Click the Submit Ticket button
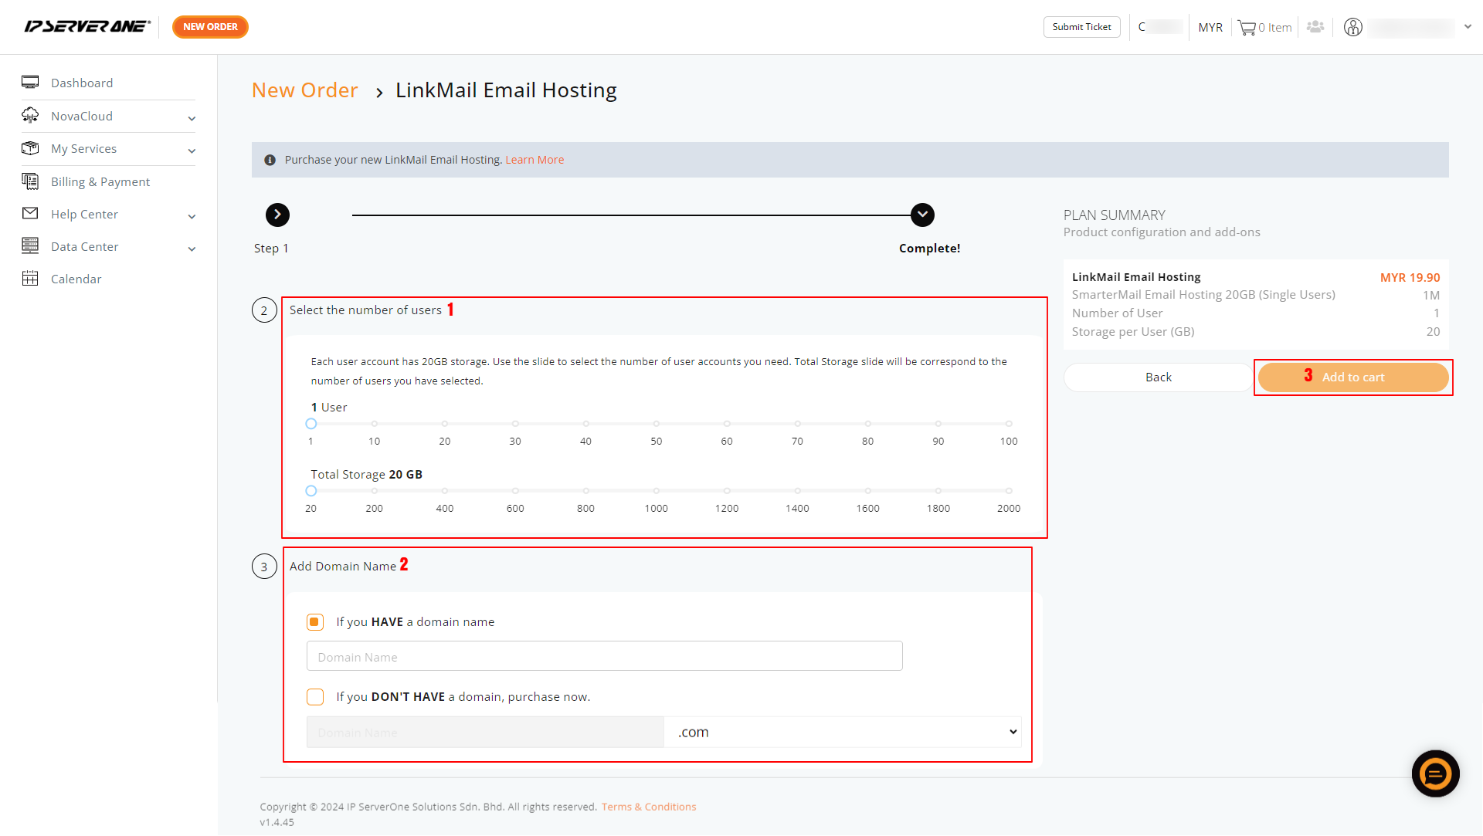Image resolution: width=1483 pixels, height=836 pixels. [x=1081, y=27]
